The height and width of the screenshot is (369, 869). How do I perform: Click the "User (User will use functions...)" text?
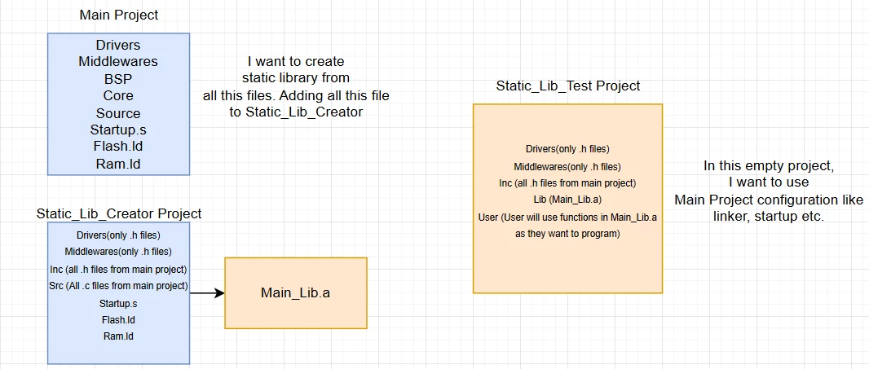[x=567, y=226]
